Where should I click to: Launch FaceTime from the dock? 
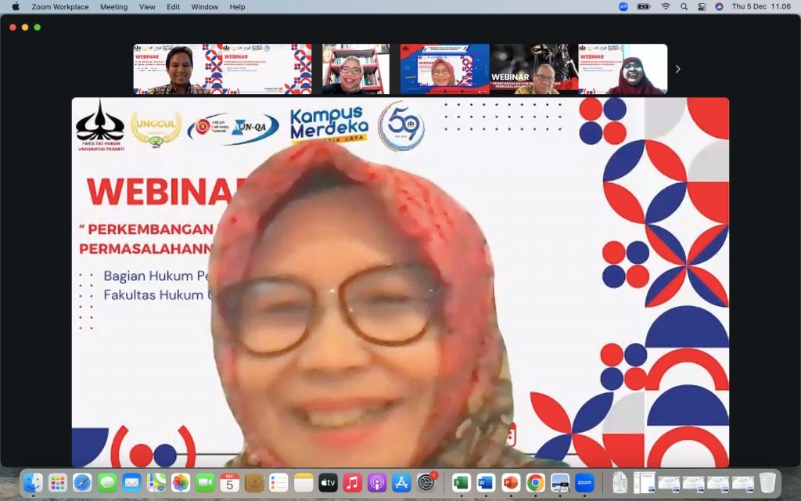tap(205, 482)
